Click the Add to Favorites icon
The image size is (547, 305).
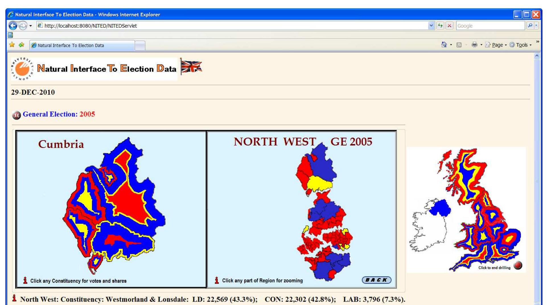22,45
